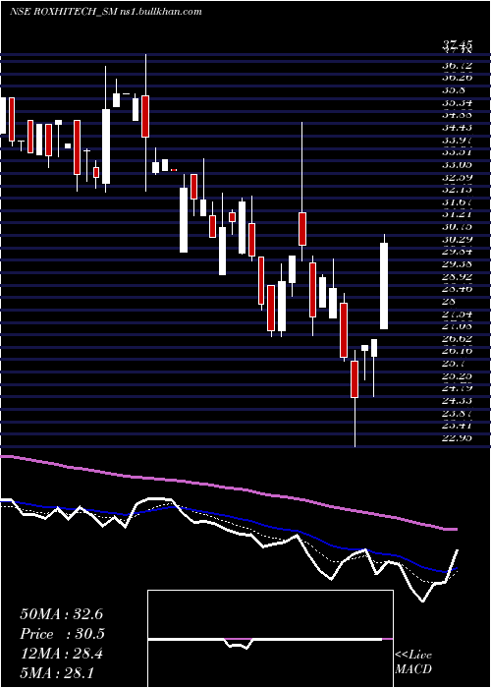This screenshot has height=688, width=491.
Task: Click the last tall white candlestick
Action: coord(384,286)
